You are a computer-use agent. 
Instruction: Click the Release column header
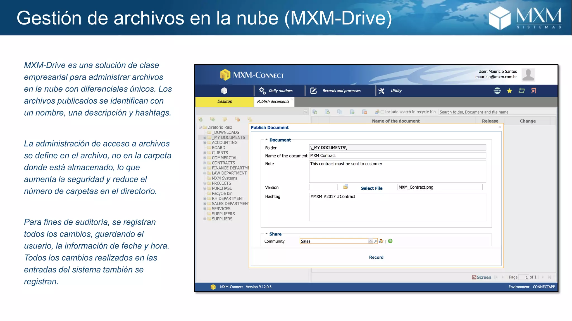pos(490,121)
